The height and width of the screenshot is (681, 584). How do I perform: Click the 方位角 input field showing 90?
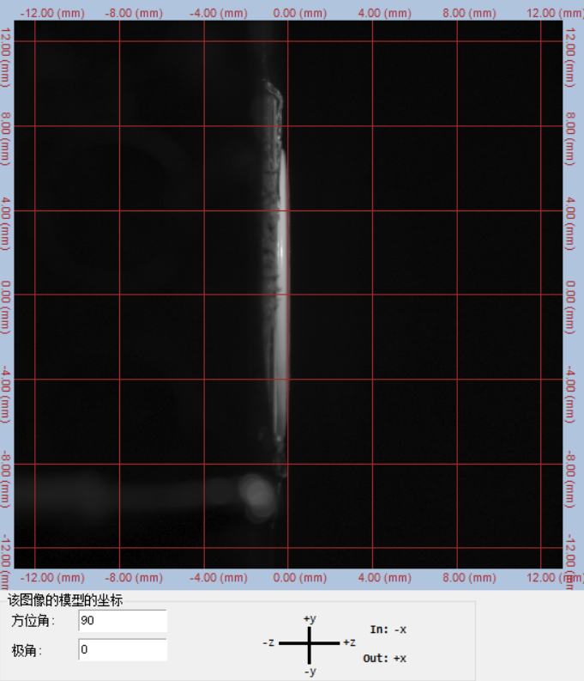(122, 621)
